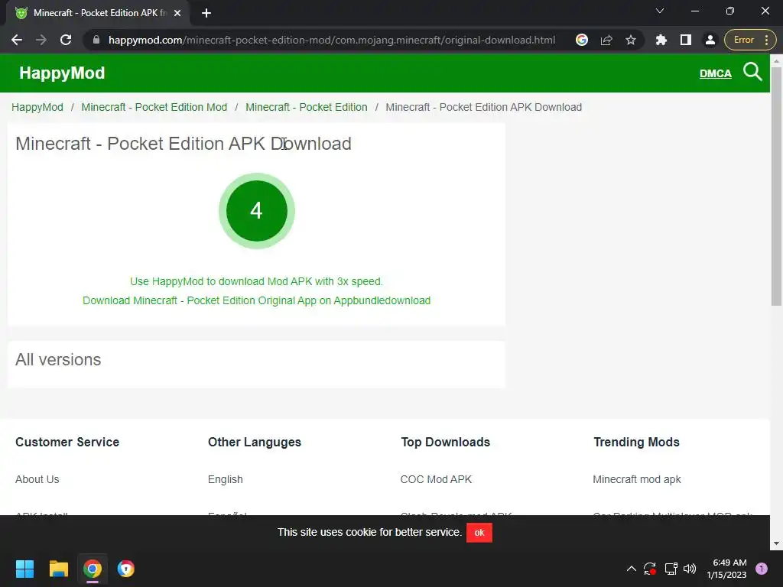Click the lock icon in address bar
This screenshot has height=587, width=783.
[96, 40]
